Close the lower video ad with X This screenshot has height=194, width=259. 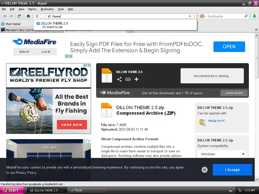click(89, 141)
